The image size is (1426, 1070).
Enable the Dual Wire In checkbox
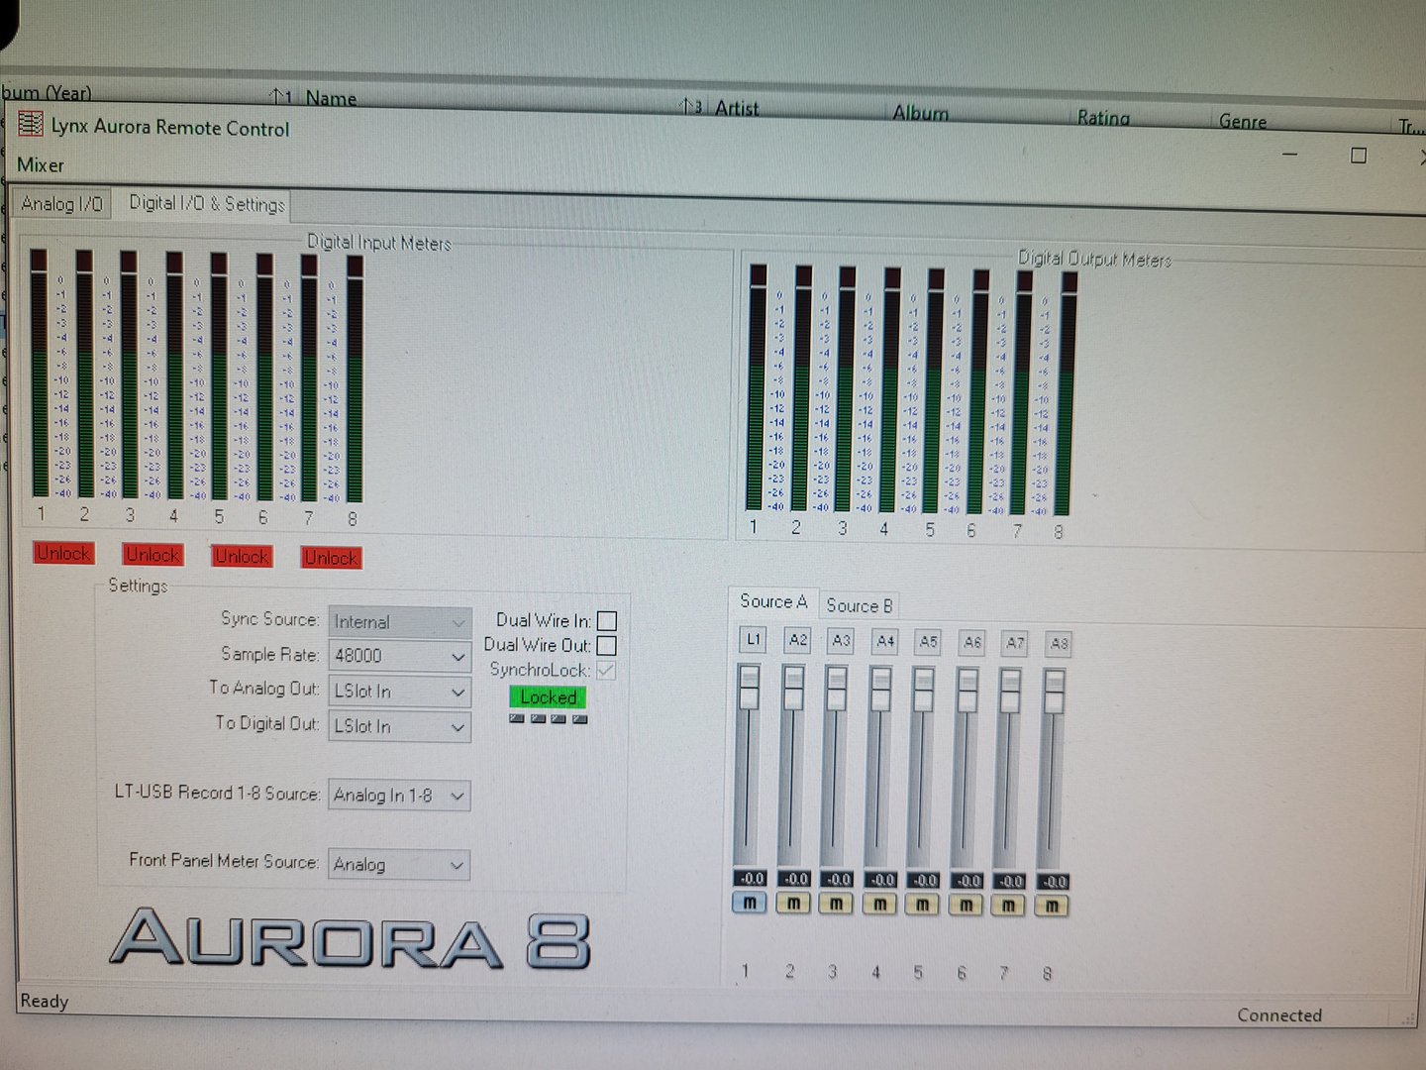[x=607, y=621]
